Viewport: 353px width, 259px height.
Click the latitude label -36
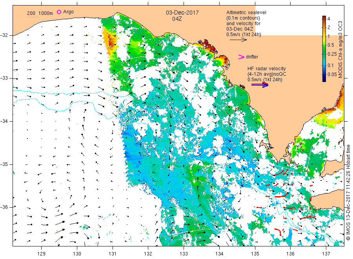(4, 207)
